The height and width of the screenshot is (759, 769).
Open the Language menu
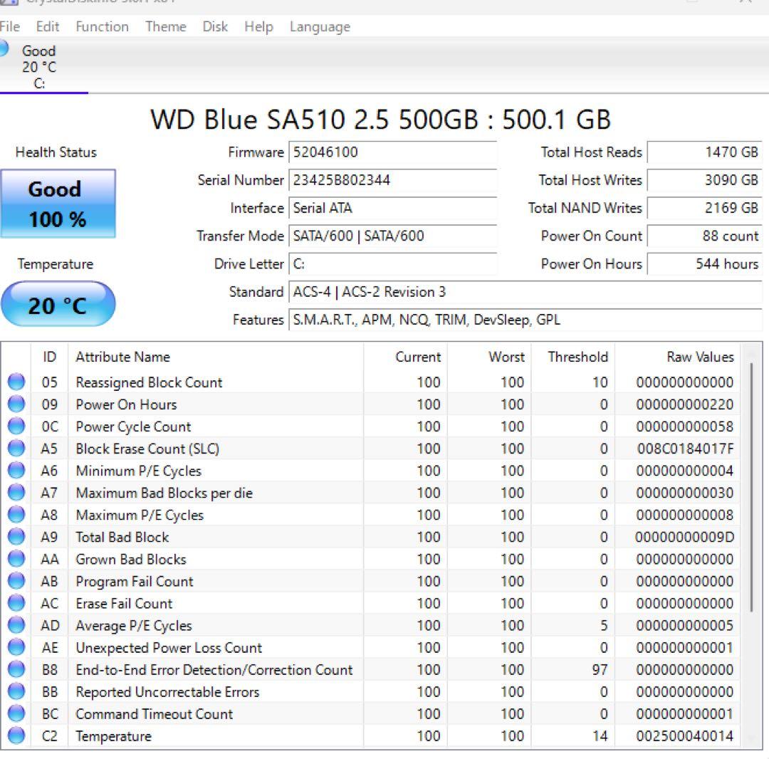tap(319, 26)
